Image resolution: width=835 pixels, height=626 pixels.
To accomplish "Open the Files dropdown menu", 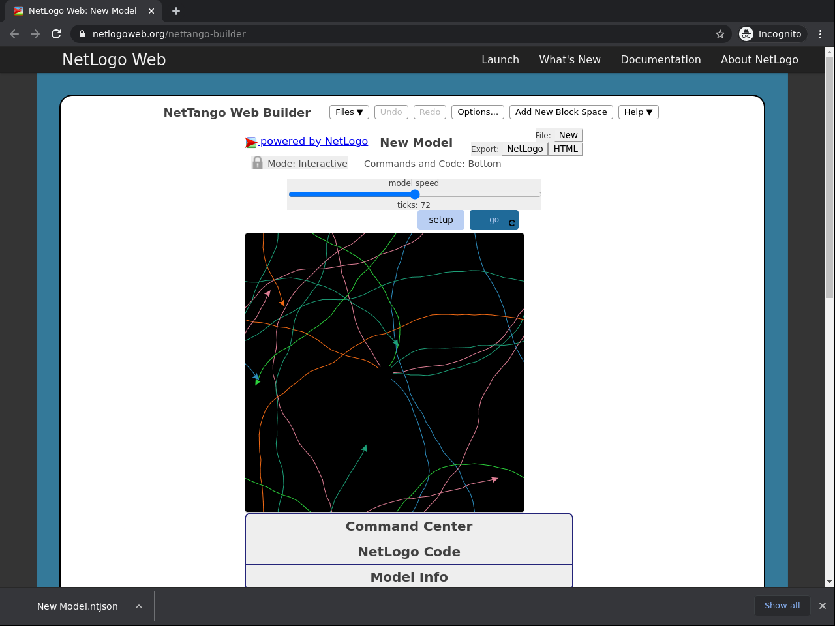I will [x=349, y=112].
